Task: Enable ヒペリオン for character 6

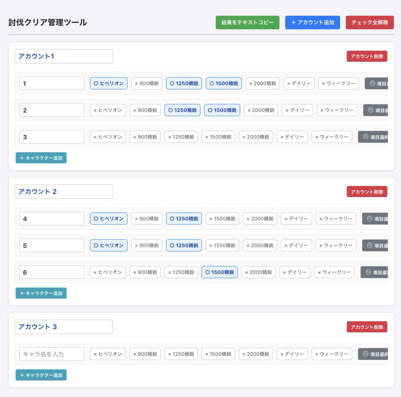Action: click(x=108, y=272)
